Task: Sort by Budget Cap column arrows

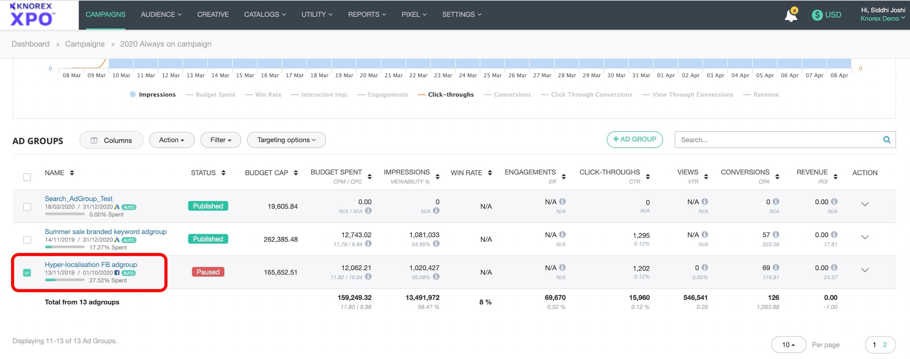Action: 296,173
